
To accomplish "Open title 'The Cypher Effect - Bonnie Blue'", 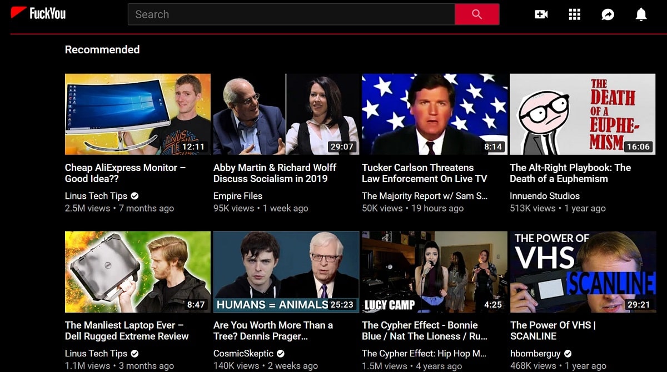I will tap(425, 331).
